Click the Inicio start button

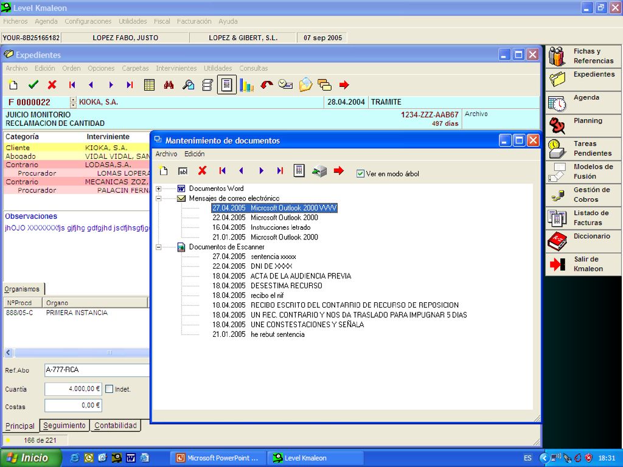click(x=31, y=458)
